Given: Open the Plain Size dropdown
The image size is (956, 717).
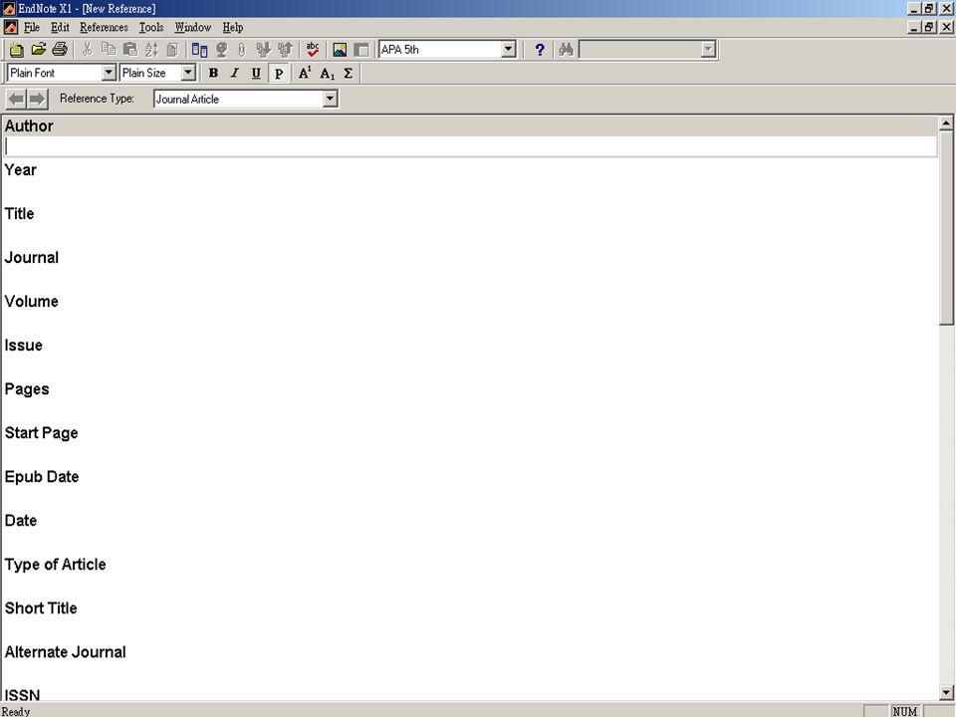Looking at the screenshot, I should click(x=188, y=73).
